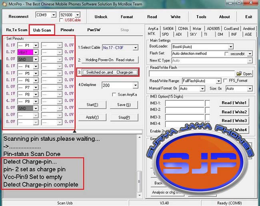This screenshot has width=260, height=206.
Task: Open the About menu
Action: tap(224, 17)
